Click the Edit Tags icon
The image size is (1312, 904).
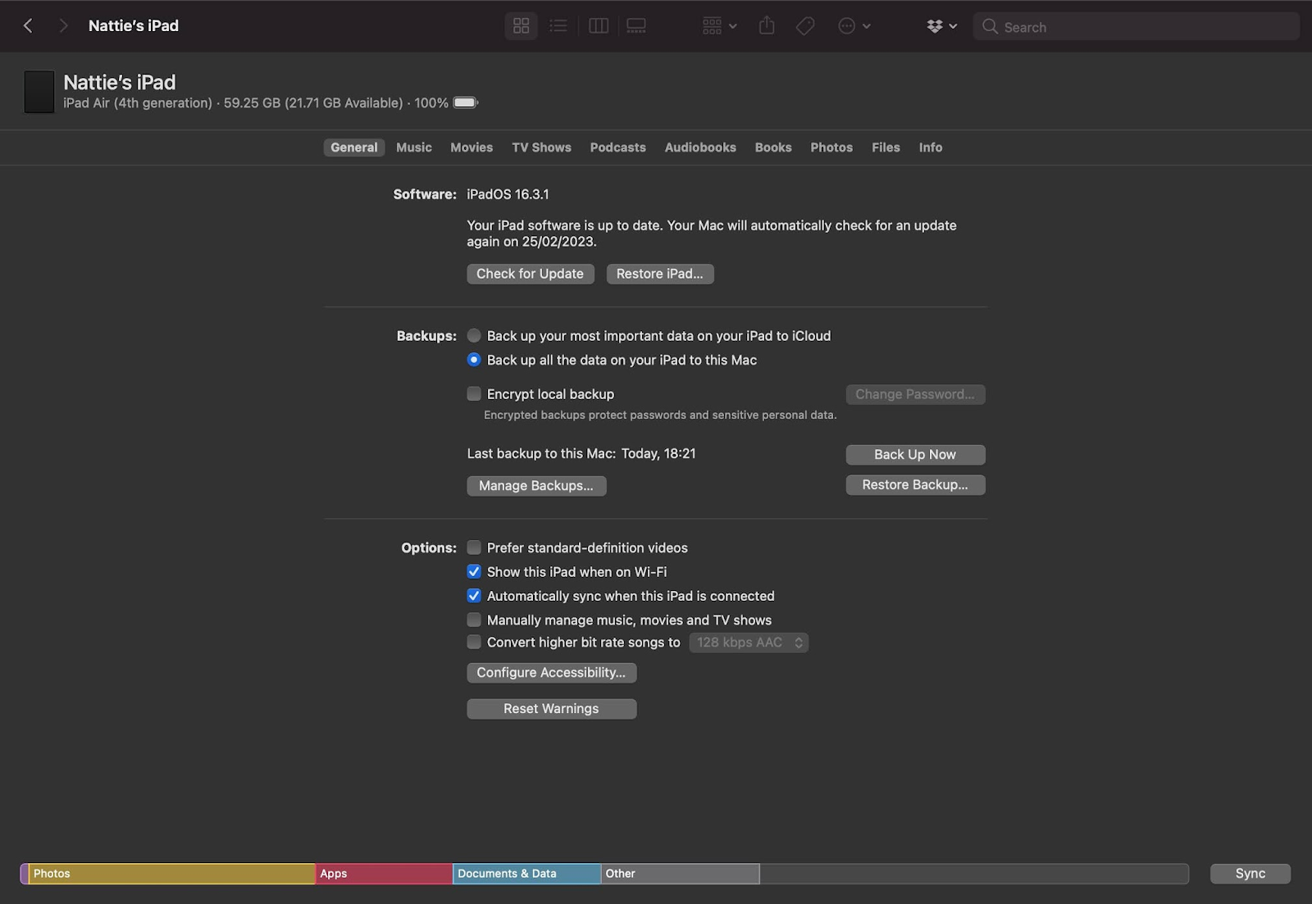(x=805, y=26)
